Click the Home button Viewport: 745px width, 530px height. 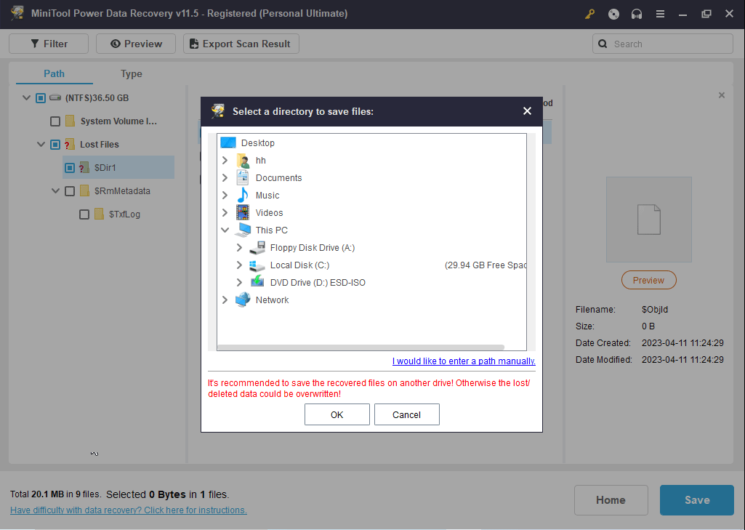(x=611, y=500)
